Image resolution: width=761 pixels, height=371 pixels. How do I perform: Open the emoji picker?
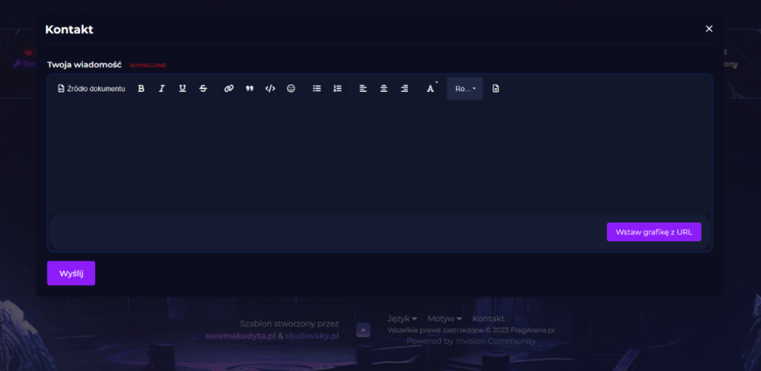[291, 89]
